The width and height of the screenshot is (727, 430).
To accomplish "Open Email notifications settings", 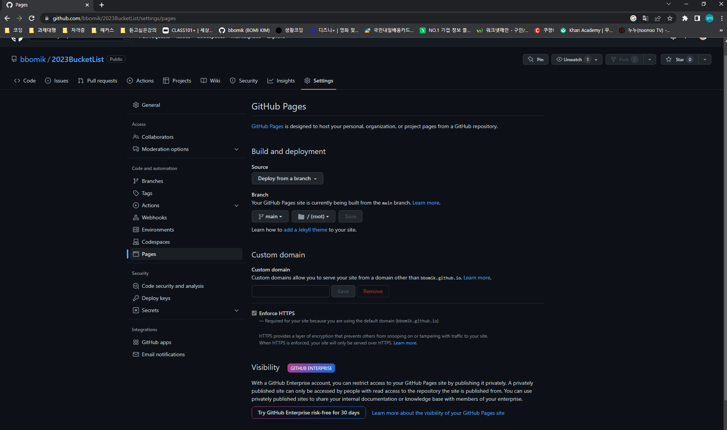I will [x=186, y=354].
